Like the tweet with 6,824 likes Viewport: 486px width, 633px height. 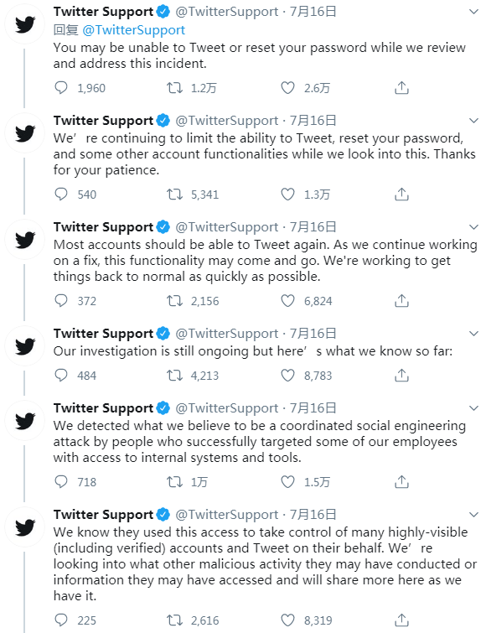click(287, 301)
